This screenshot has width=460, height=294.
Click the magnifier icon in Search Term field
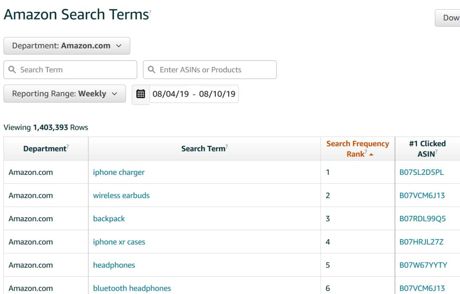point(12,69)
